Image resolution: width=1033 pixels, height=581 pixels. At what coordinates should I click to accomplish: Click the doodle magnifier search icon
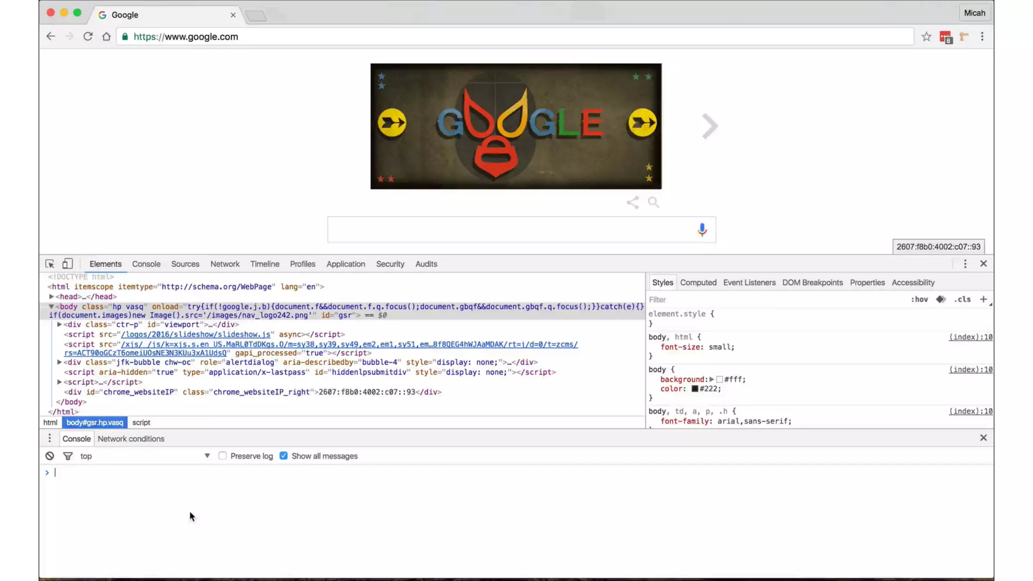pos(654,203)
